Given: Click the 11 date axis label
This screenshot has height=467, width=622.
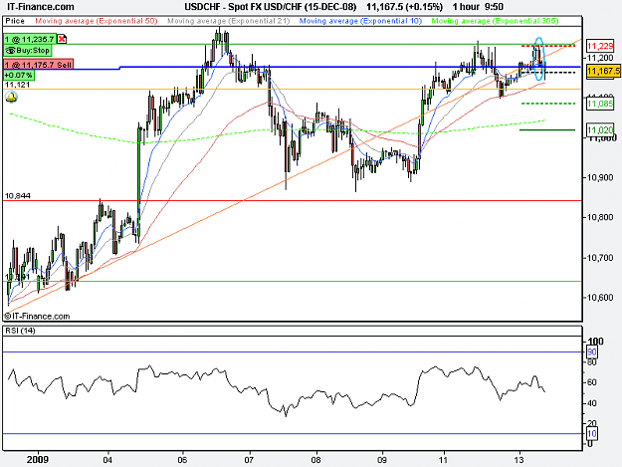Looking at the screenshot, I should click(x=443, y=460).
